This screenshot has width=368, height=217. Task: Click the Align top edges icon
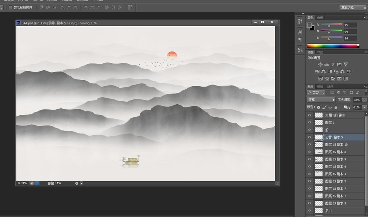[42, 7]
